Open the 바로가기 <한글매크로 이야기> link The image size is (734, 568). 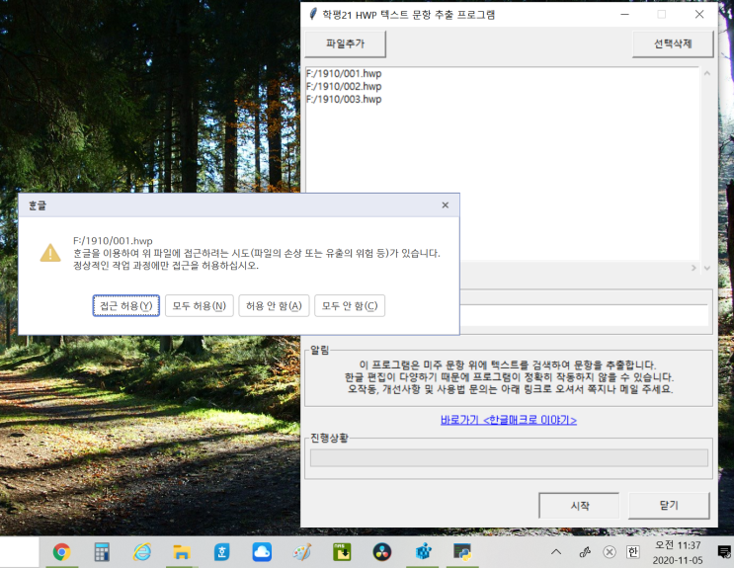click(x=509, y=420)
